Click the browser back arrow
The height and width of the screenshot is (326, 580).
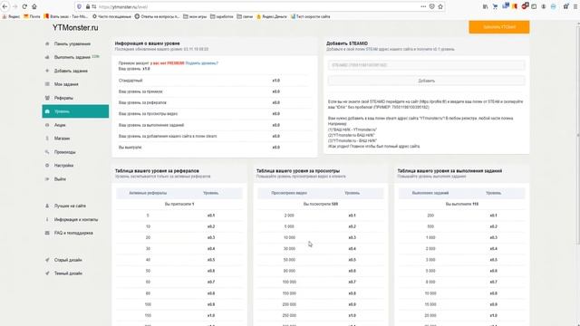pos(5,6)
